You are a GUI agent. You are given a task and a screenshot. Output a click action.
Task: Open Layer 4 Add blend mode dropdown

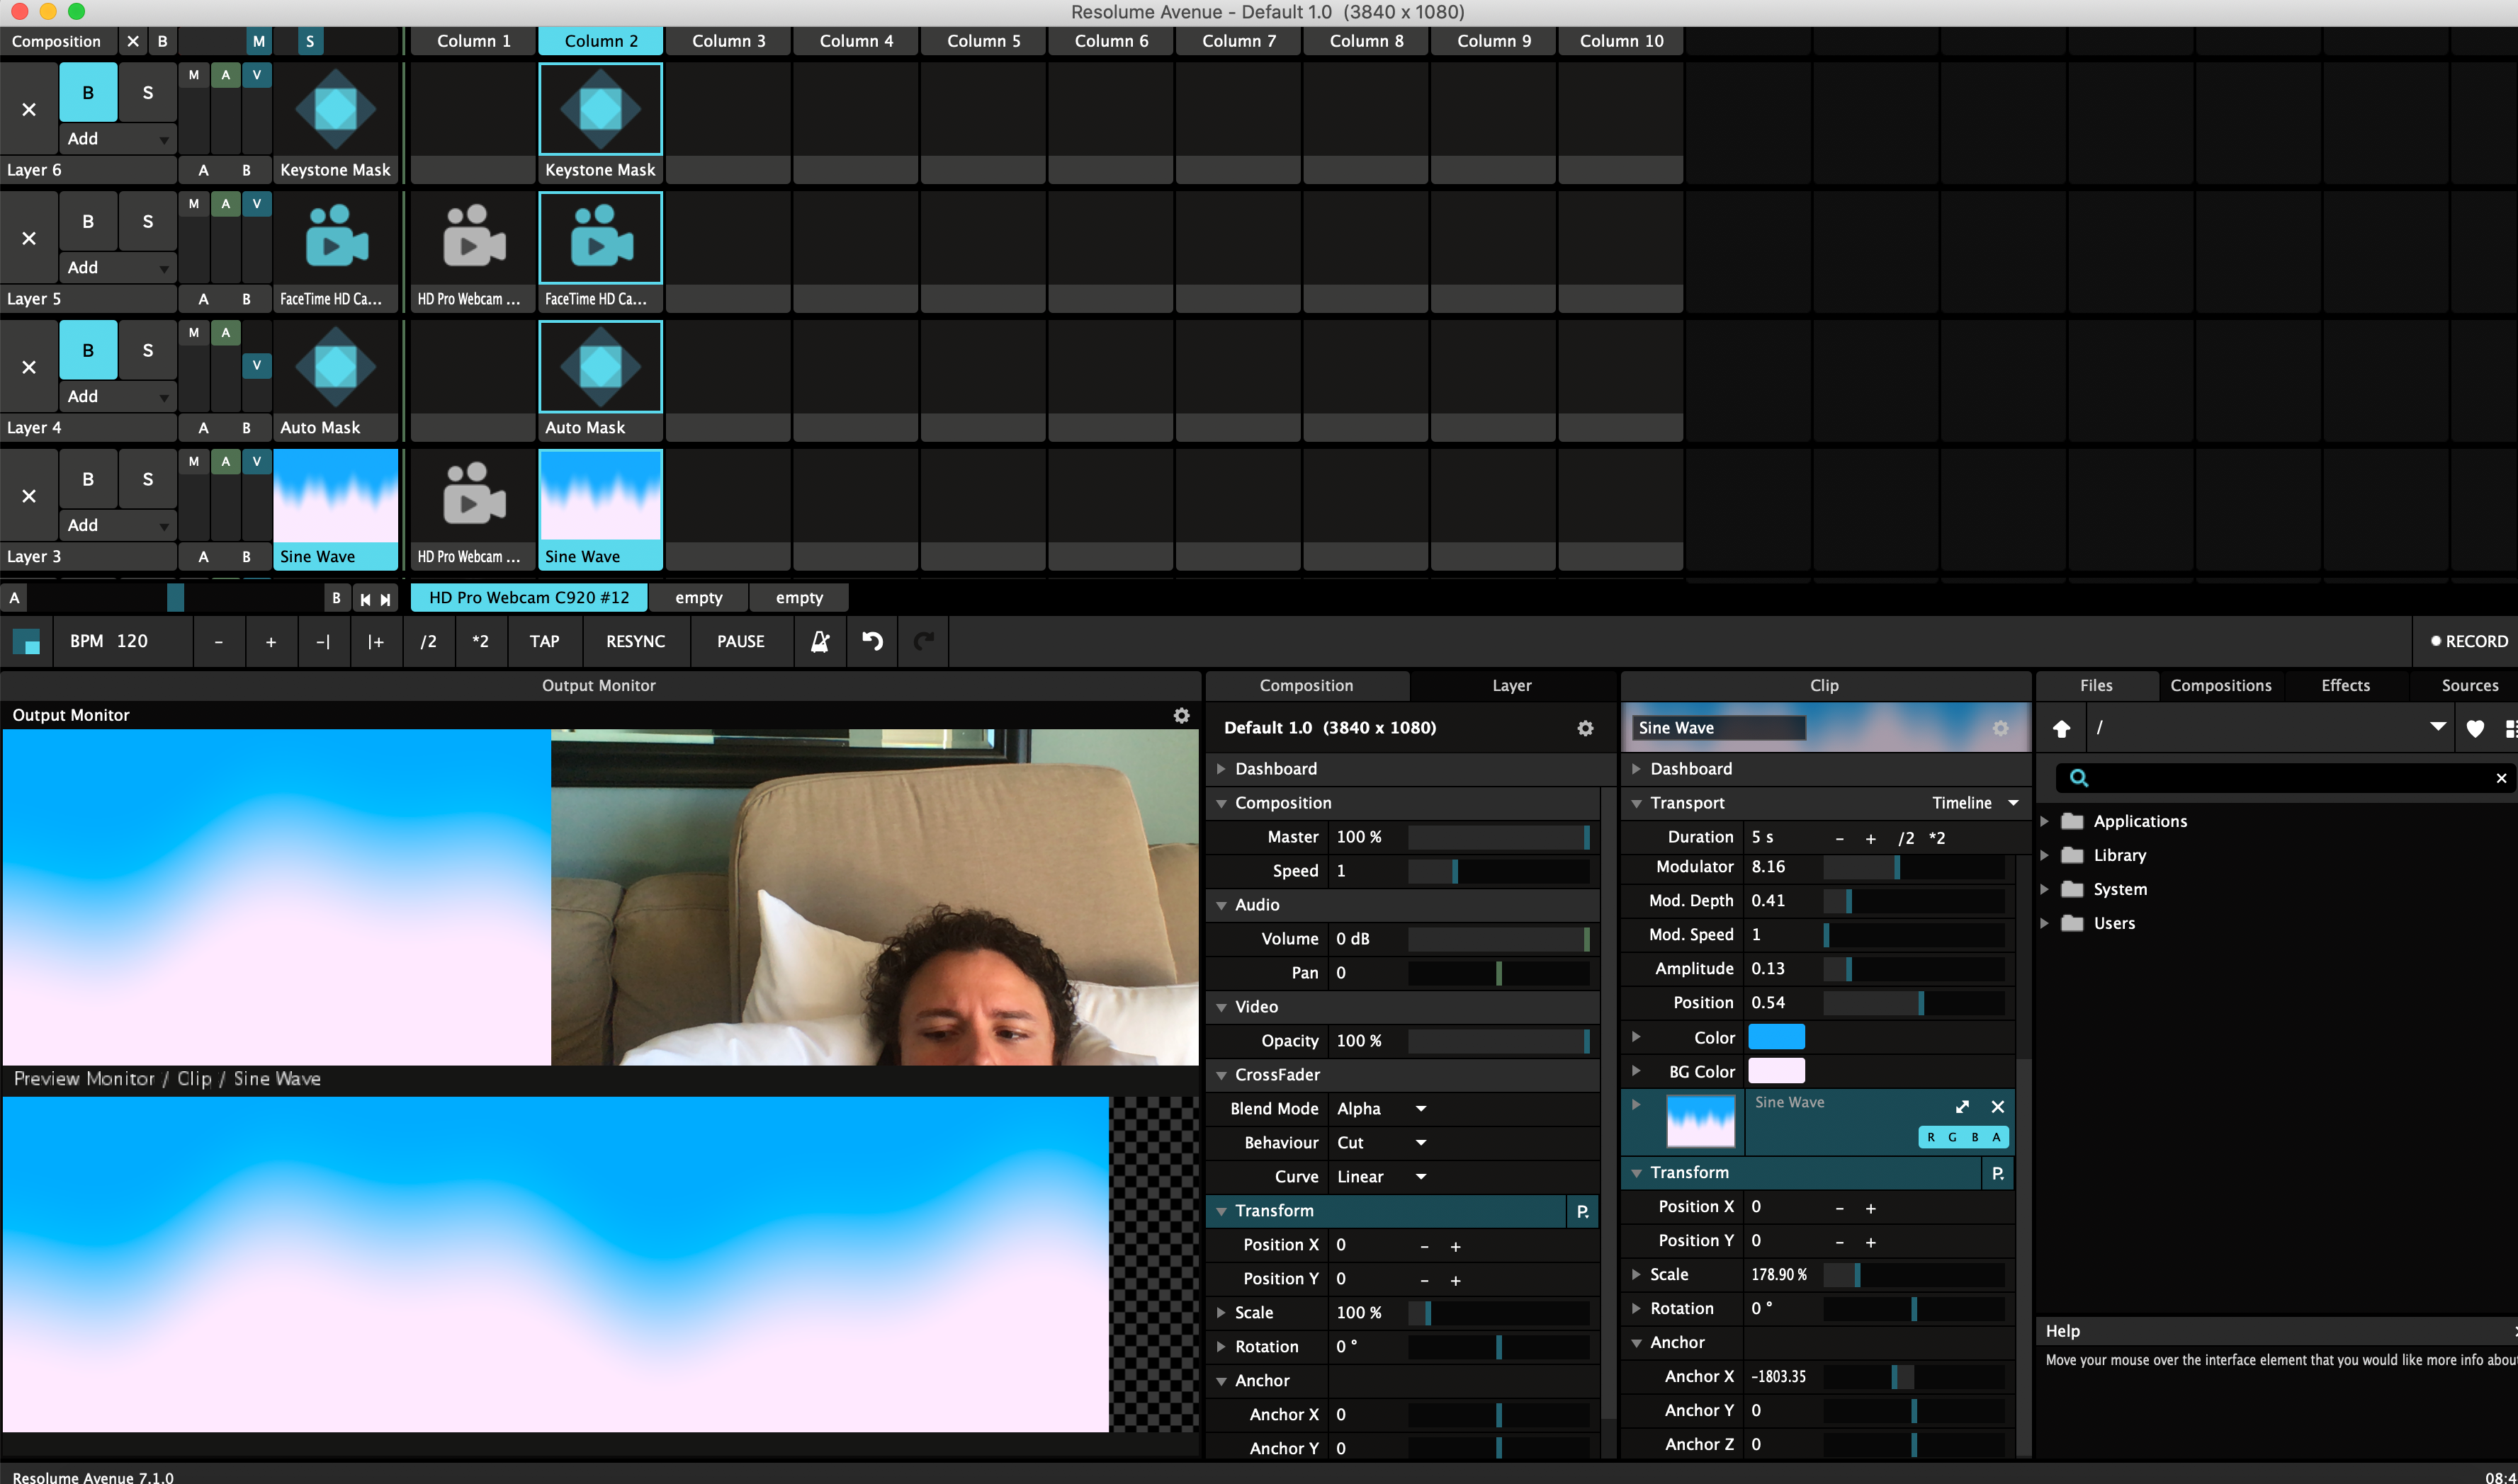click(116, 396)
